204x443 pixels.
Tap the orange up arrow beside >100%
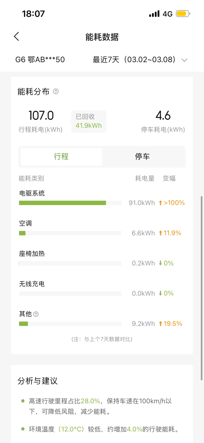pyautogui.click(x=161, y=203)
